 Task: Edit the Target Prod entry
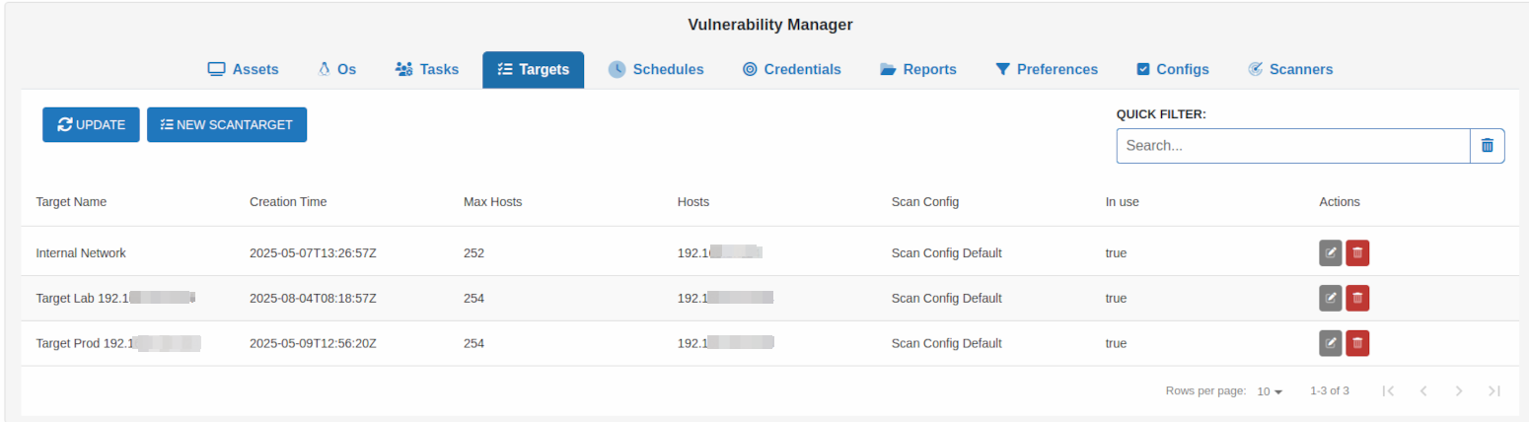[1331, 343]
